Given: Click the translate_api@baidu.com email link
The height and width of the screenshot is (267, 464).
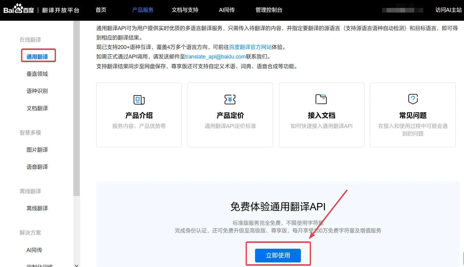Looking at the screenshot, I should coord(215,57).
